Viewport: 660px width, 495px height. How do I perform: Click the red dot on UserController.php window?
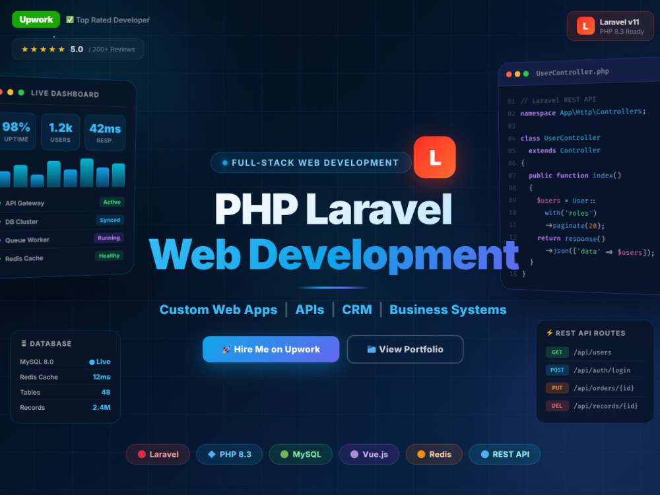(x=509, y=75)
